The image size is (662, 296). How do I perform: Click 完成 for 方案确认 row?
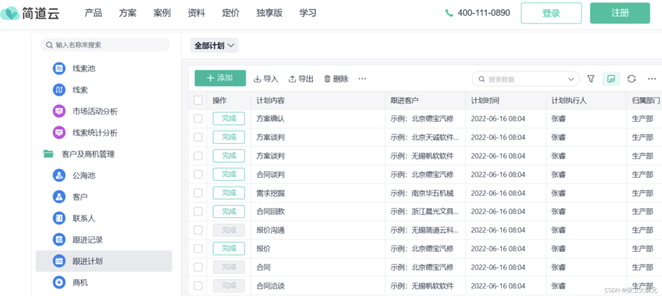(x=229, y=119)
